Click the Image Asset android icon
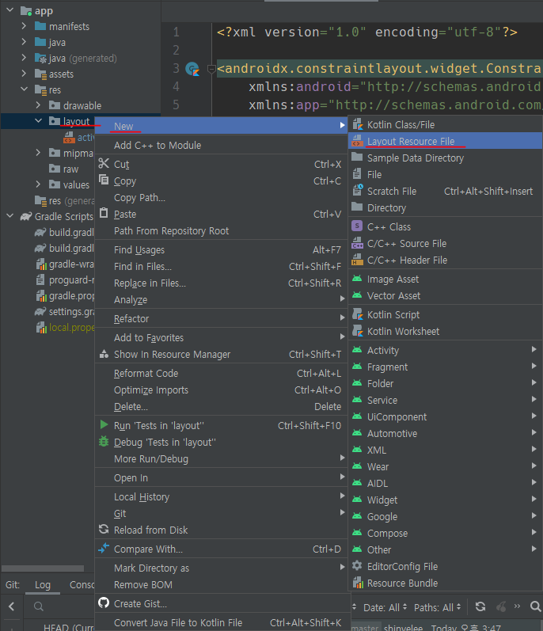This screenshot has height=631, width=543. click(x=357, y=279)
